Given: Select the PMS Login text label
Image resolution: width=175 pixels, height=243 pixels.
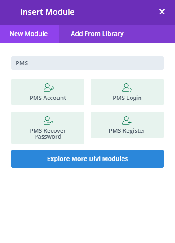Looking at the screenshot, I should 127,98.
